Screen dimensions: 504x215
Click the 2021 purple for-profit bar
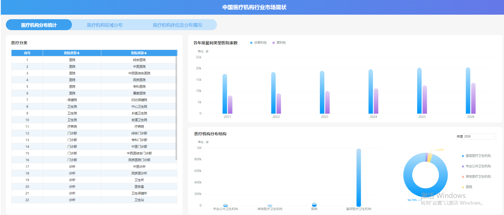click(230, 105)
